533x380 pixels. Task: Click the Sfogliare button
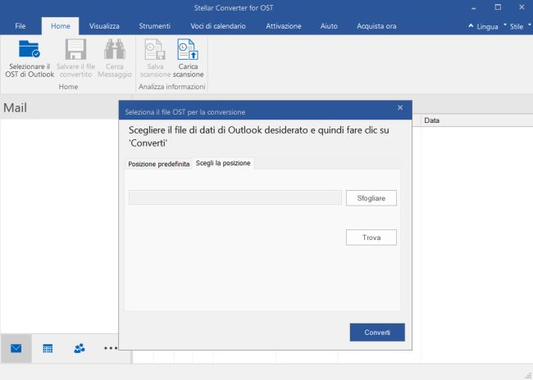pos(371,198)
